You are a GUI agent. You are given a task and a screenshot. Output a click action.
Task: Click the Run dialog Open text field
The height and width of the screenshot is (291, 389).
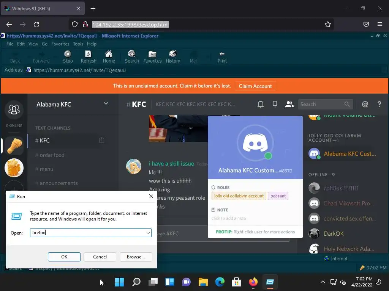pyautogui.click(x=91, y=233)
